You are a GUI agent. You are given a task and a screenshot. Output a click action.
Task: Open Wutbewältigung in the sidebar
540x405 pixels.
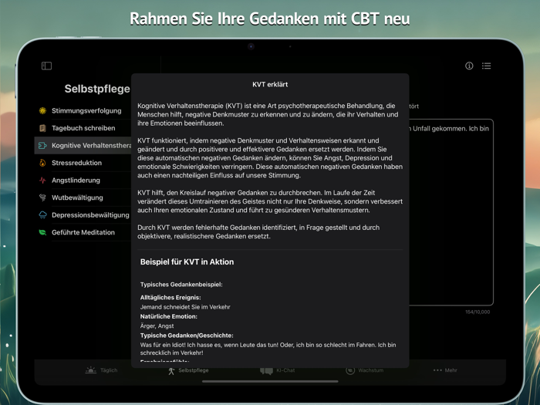[x=83, y=197]
